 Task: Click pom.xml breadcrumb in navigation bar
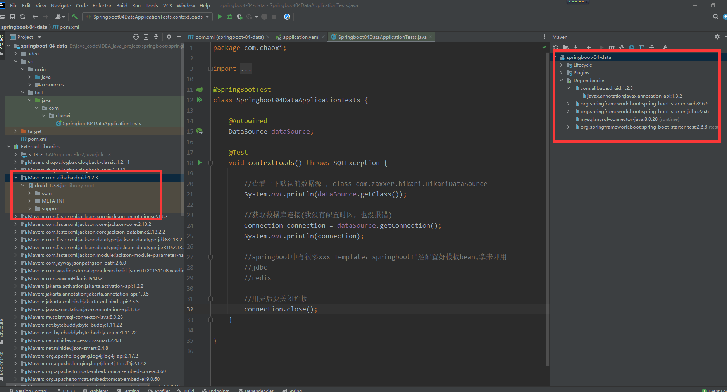(x=66, y=27)
